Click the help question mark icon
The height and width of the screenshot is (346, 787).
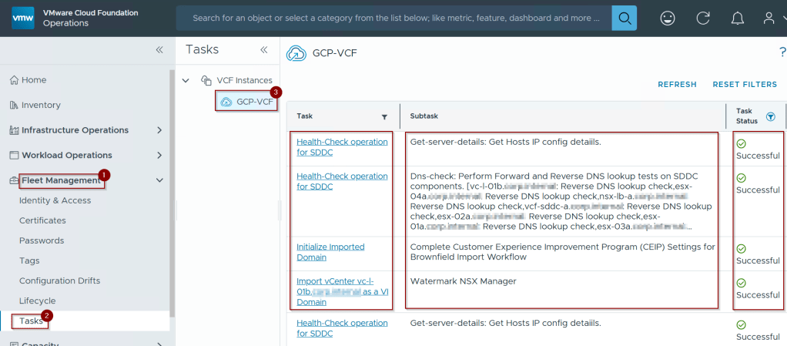pyautogui.click(x=782, y=52)
